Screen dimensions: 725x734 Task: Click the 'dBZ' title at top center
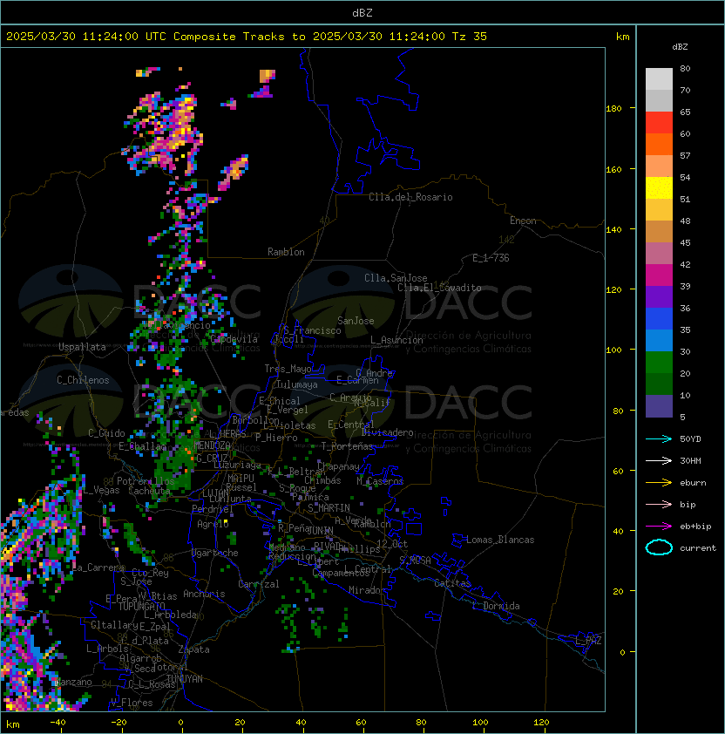[x=362, y=12]
